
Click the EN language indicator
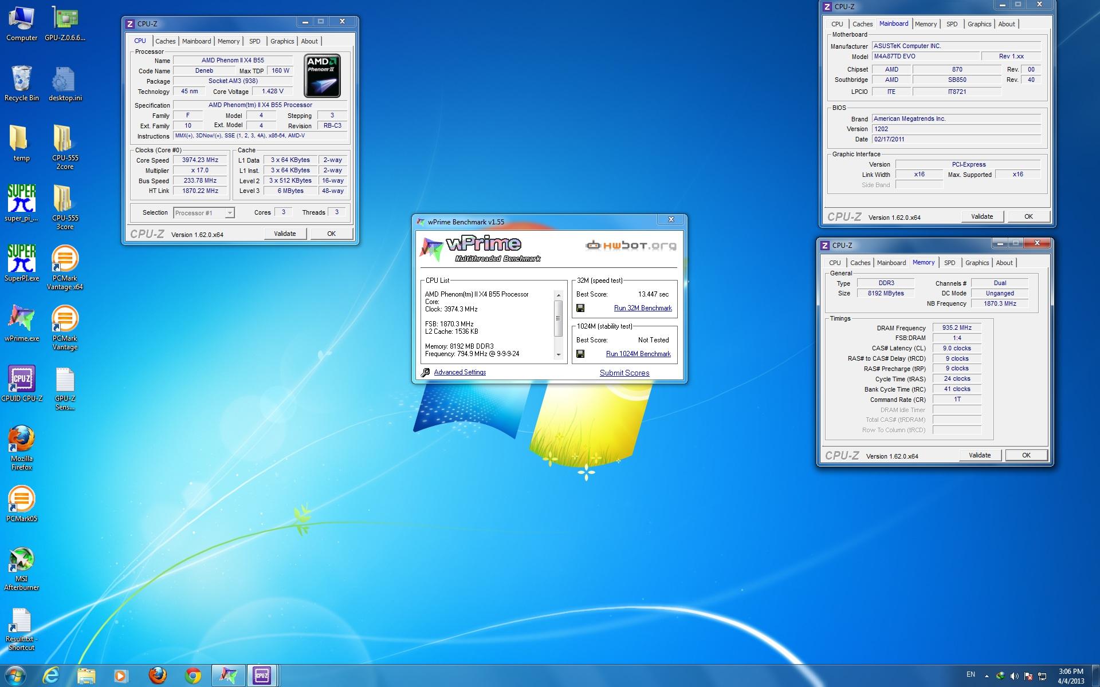point(971,674)
